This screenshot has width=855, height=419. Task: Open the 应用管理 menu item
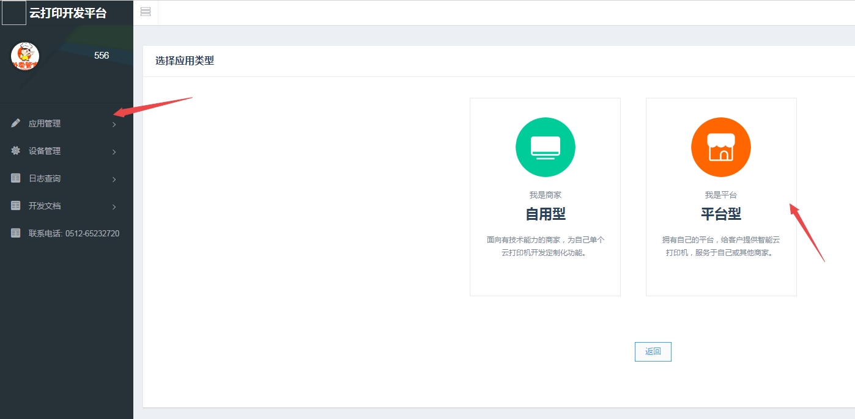tap(67, 123)
